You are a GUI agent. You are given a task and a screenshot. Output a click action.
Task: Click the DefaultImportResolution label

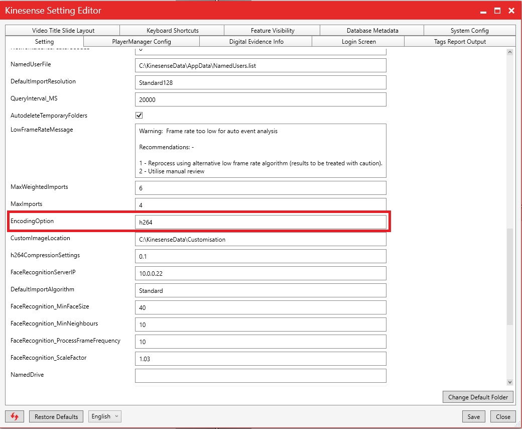tap(43, 81)
